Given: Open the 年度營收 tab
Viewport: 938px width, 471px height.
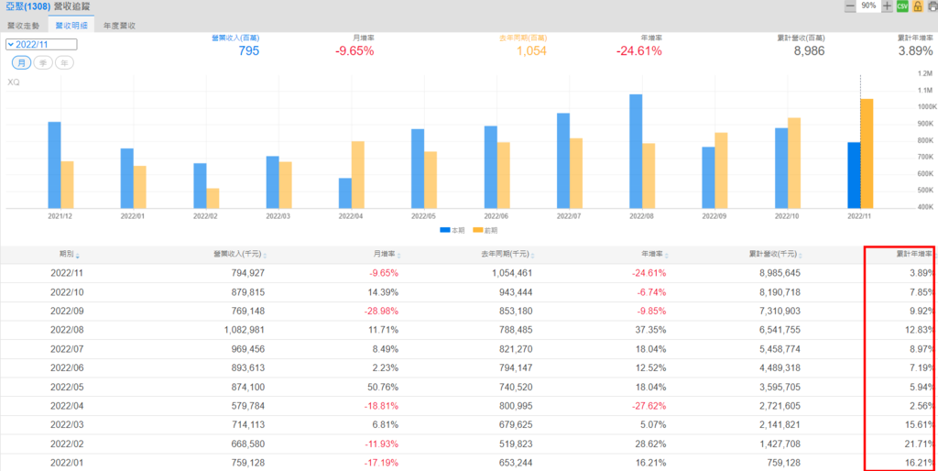Looking at the screenshot, I should 120,26.
